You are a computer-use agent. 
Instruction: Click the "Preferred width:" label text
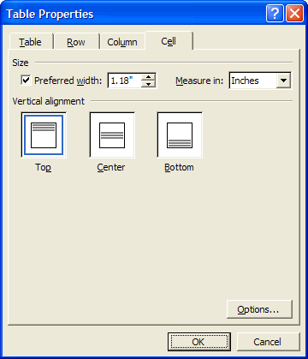(68, 81)
